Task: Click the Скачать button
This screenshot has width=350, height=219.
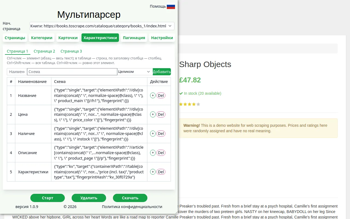Action: 130,198
